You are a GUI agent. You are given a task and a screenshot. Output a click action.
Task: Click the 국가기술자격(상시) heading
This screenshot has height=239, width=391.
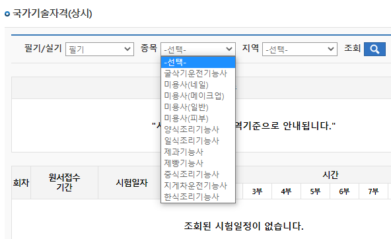click(x=52, y=13)
